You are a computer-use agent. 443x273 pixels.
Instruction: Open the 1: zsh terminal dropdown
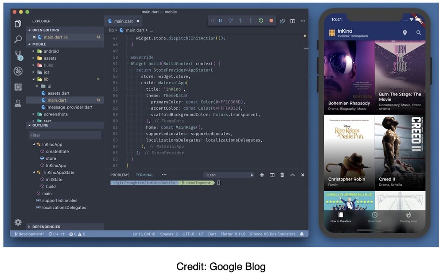point(229,175)
